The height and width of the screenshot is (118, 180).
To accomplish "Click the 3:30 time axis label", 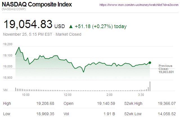I will pos(141,95).
